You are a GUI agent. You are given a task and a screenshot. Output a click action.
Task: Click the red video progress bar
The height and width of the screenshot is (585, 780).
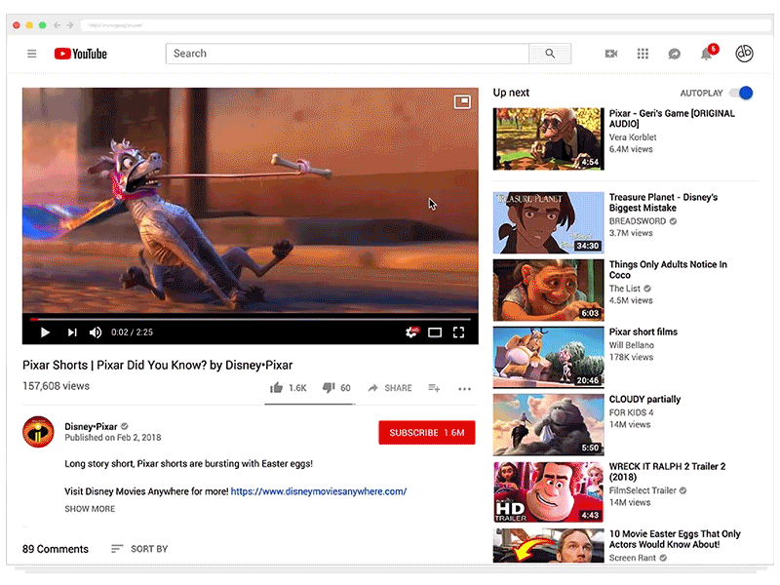click(250, 316)
